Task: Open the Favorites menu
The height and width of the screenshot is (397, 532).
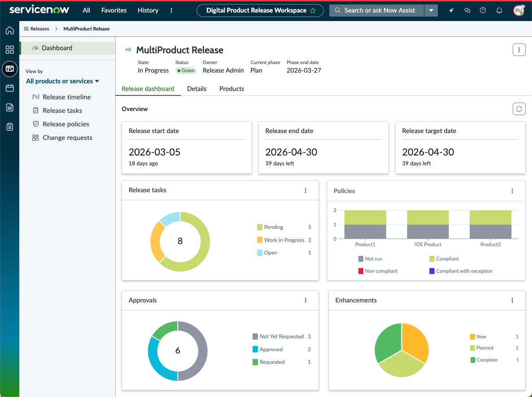Action: coord(114,10)
